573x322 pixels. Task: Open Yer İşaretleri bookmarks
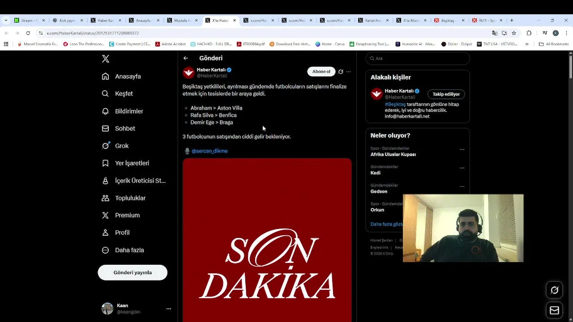(x=125, y=163)
